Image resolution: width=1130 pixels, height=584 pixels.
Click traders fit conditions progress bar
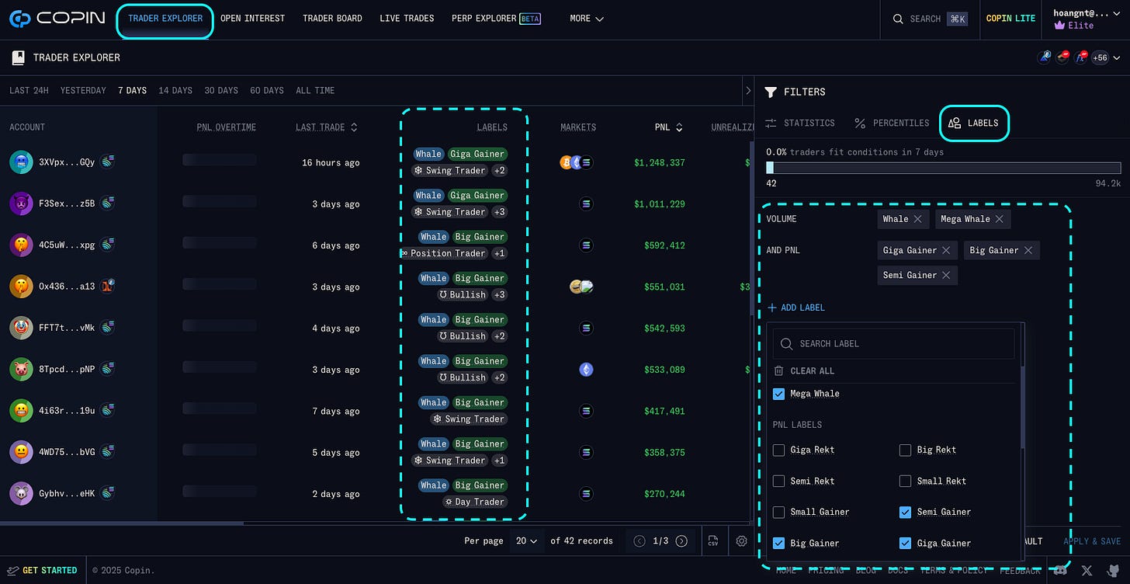[943, 168]
